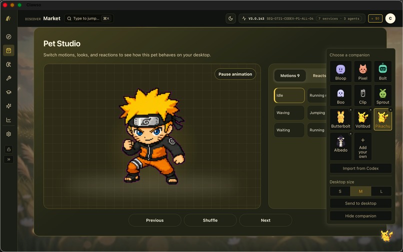Toggle dark mode with the moon icon
The height and width of the screenshot is (252, 403).
pos(230,18)
